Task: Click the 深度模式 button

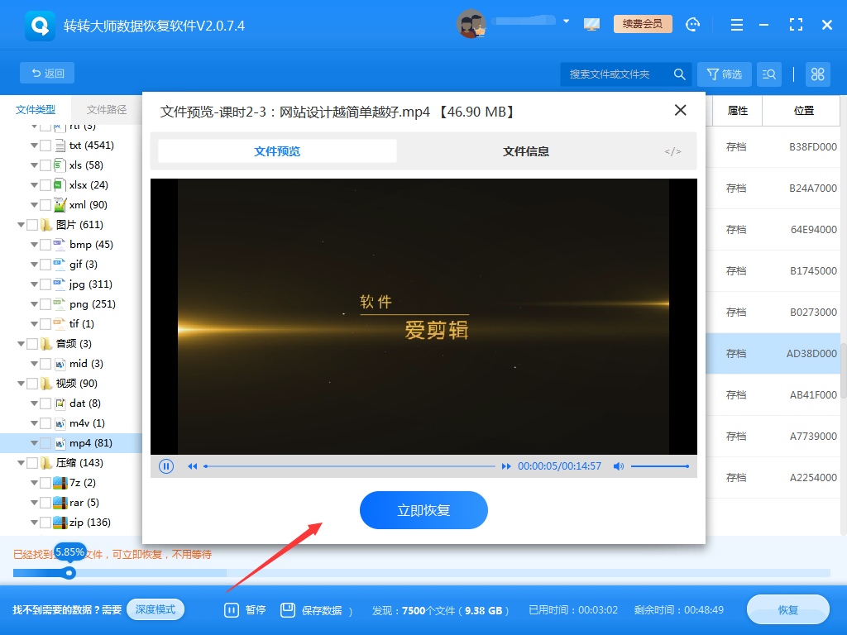Action: 156,609
